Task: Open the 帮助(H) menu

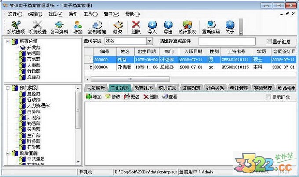Action: (132, 14)
